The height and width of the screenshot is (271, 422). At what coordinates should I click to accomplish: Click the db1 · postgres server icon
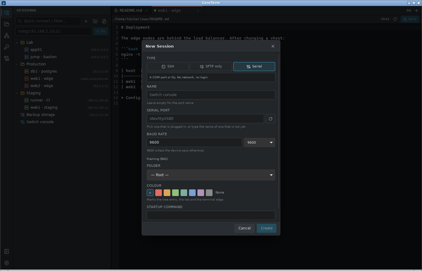pyautogui.click(x=27, y=71)
